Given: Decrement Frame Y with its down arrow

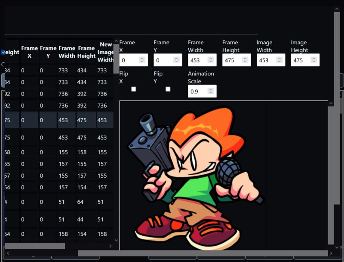Looking at the screenshot, I should point(175,62).
